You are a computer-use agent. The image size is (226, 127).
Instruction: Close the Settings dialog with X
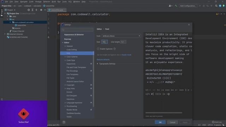click(x=189, y=25)
